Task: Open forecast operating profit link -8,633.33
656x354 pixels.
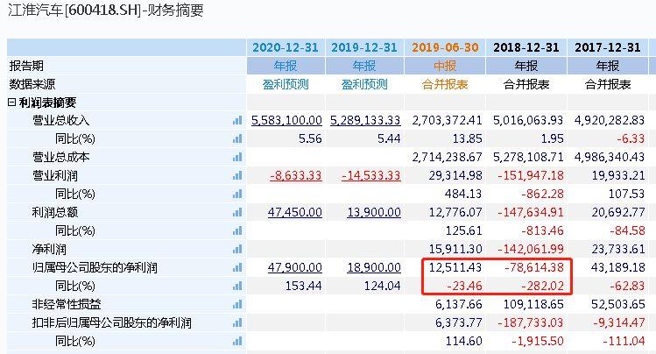Action: pyautogui.click(x=296, y=176)
